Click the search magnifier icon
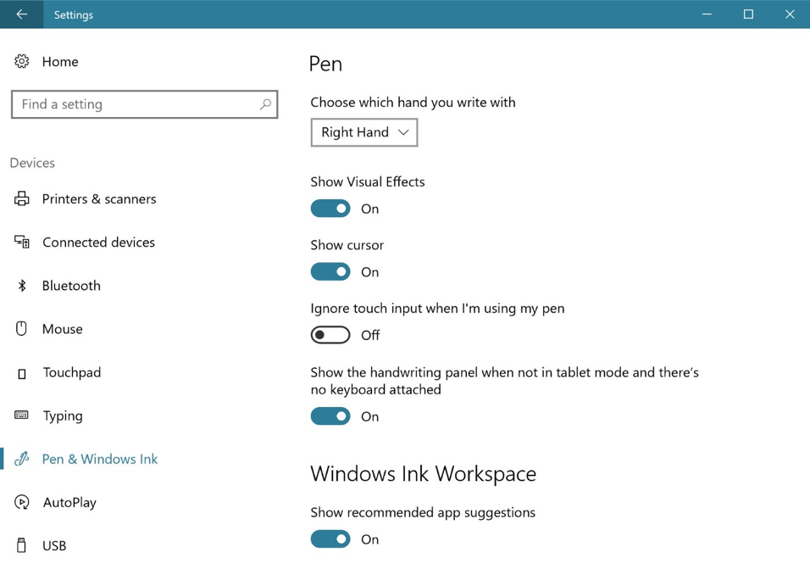Image resolution: width=810 pixels, height=586 pixels. pos(265,104)
